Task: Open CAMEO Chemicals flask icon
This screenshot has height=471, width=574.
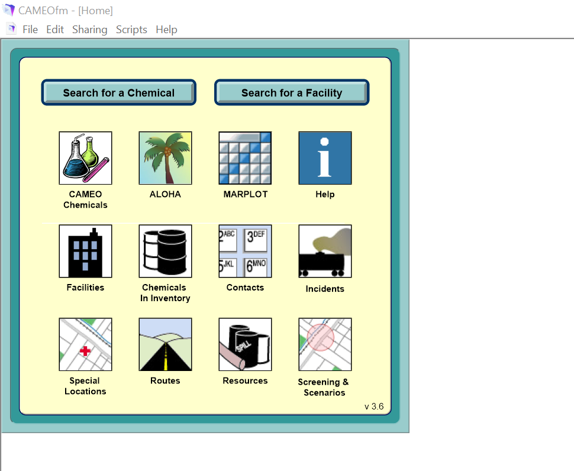Action: point(85,158)
